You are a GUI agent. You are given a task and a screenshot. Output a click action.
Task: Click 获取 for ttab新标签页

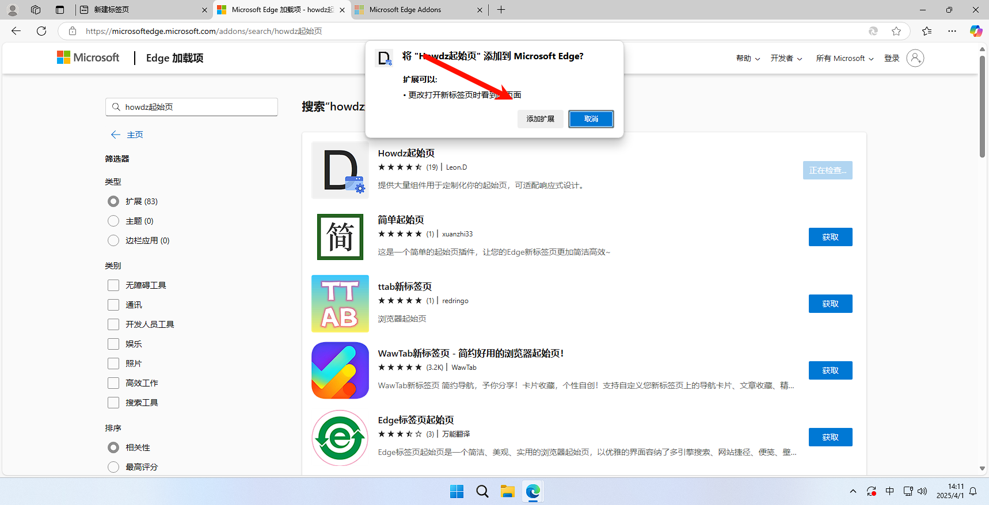pyautogui.click(x=830, y=304)
